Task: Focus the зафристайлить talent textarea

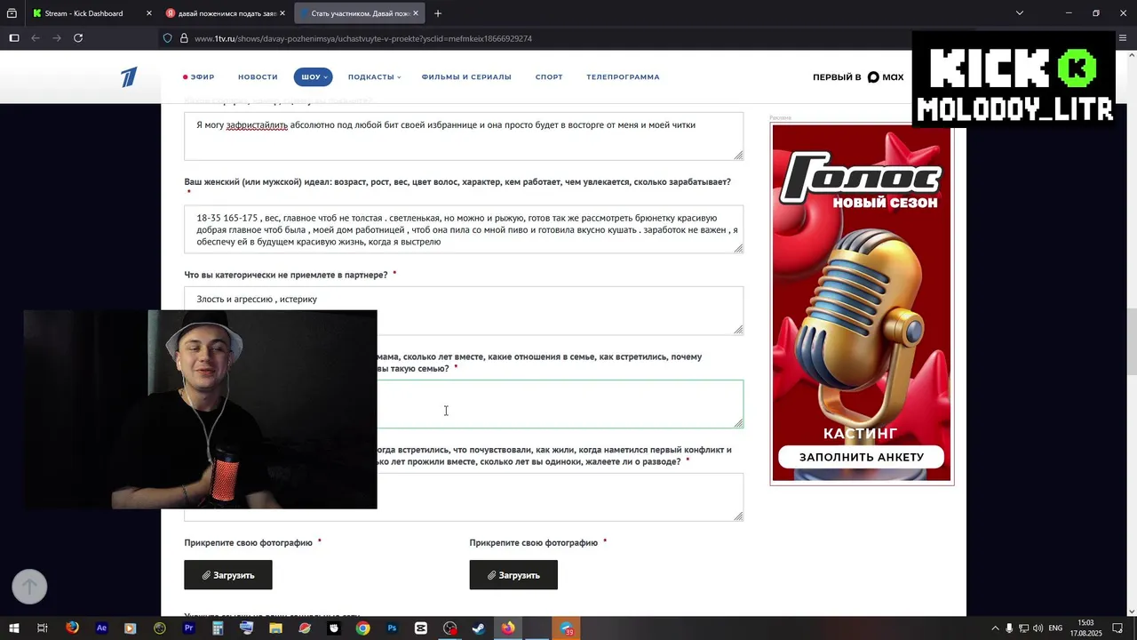Action: coord(464,136)
